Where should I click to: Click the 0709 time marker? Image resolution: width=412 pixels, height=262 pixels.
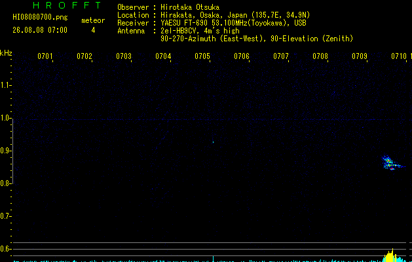pyautogui.click(x=360, y=56)
